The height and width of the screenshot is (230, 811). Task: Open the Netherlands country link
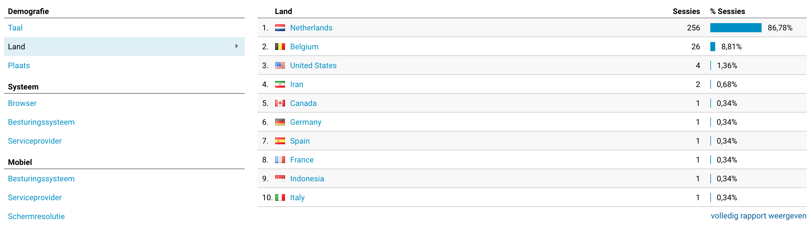tap(311, 28)
